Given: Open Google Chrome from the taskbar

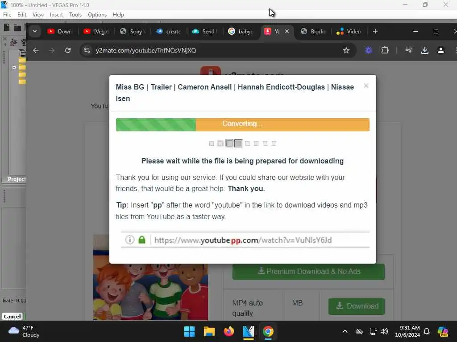Looking at the screenshot, I should [268, 331].
